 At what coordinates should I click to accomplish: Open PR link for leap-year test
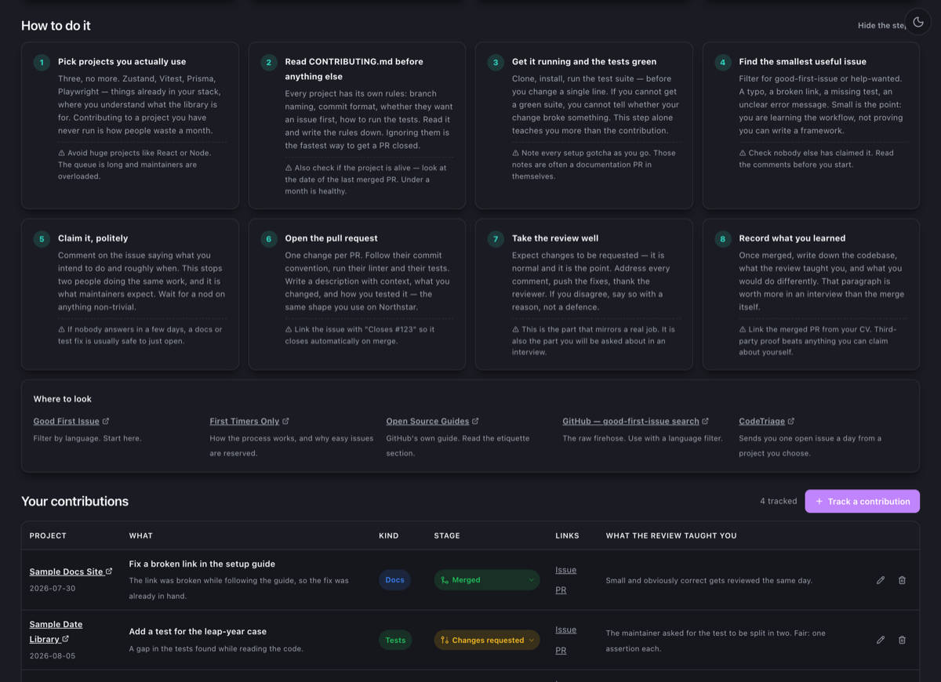[x=561, y=651]
